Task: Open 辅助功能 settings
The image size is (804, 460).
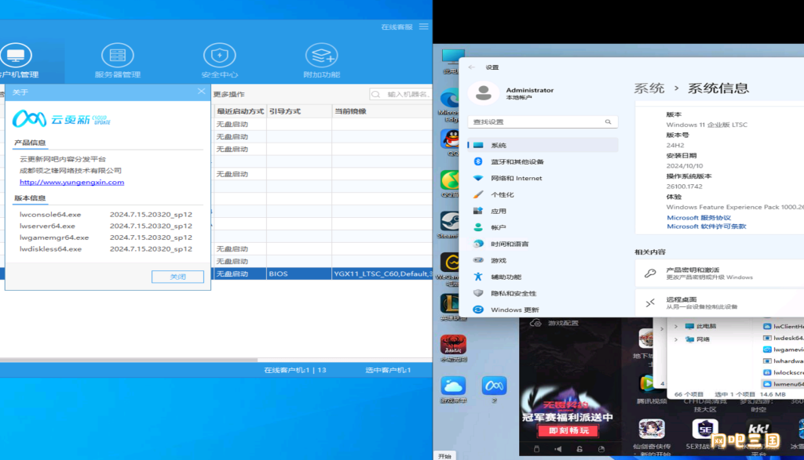Action: point(543,277)
